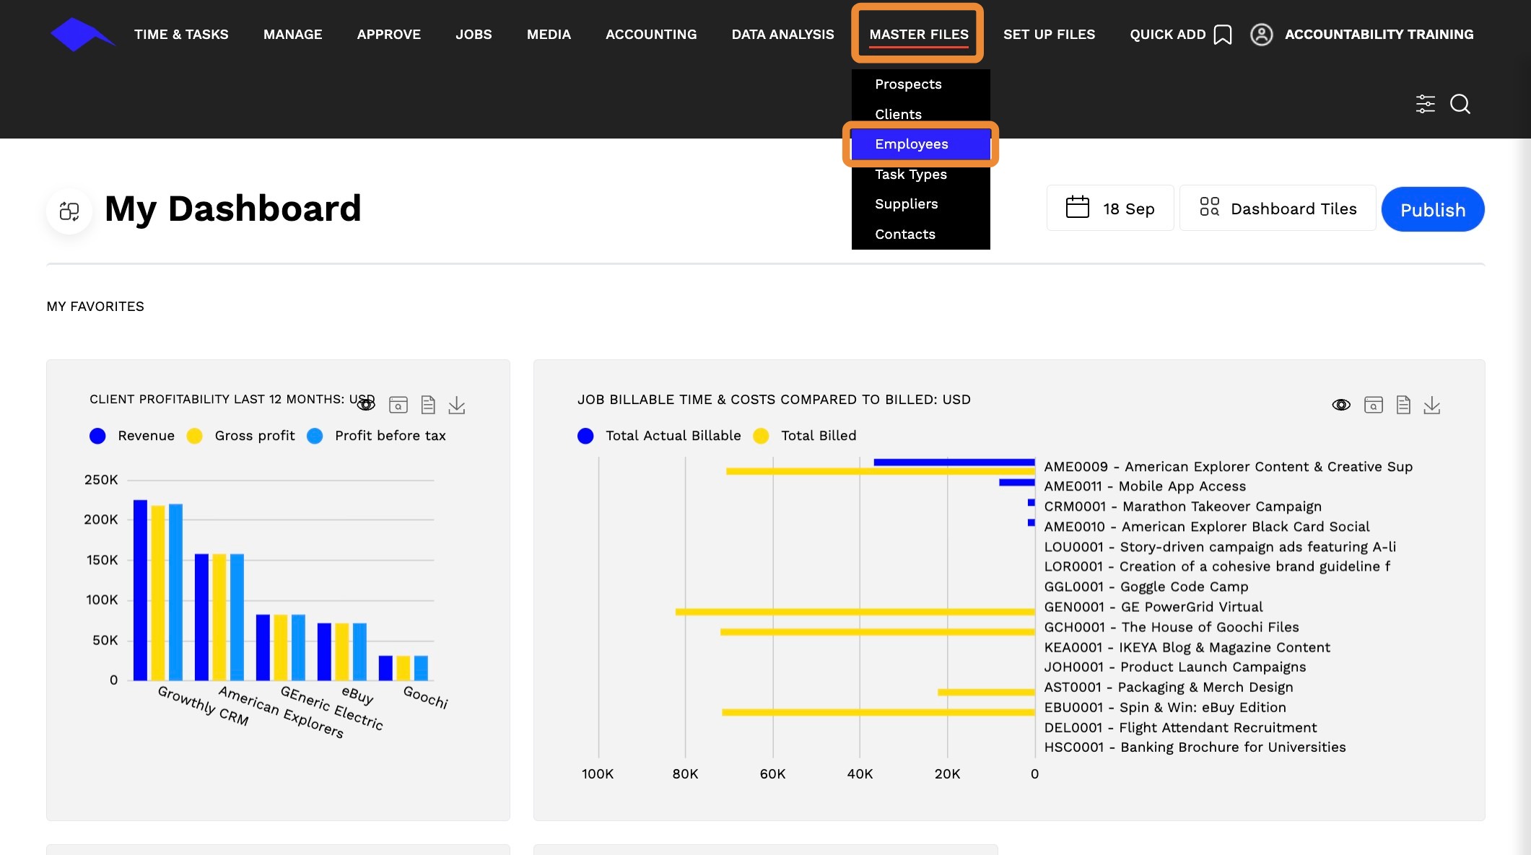1531x855 pixels.
Task: Open the Manage menu
Action: pyautogui.click(x=293, y=35)
